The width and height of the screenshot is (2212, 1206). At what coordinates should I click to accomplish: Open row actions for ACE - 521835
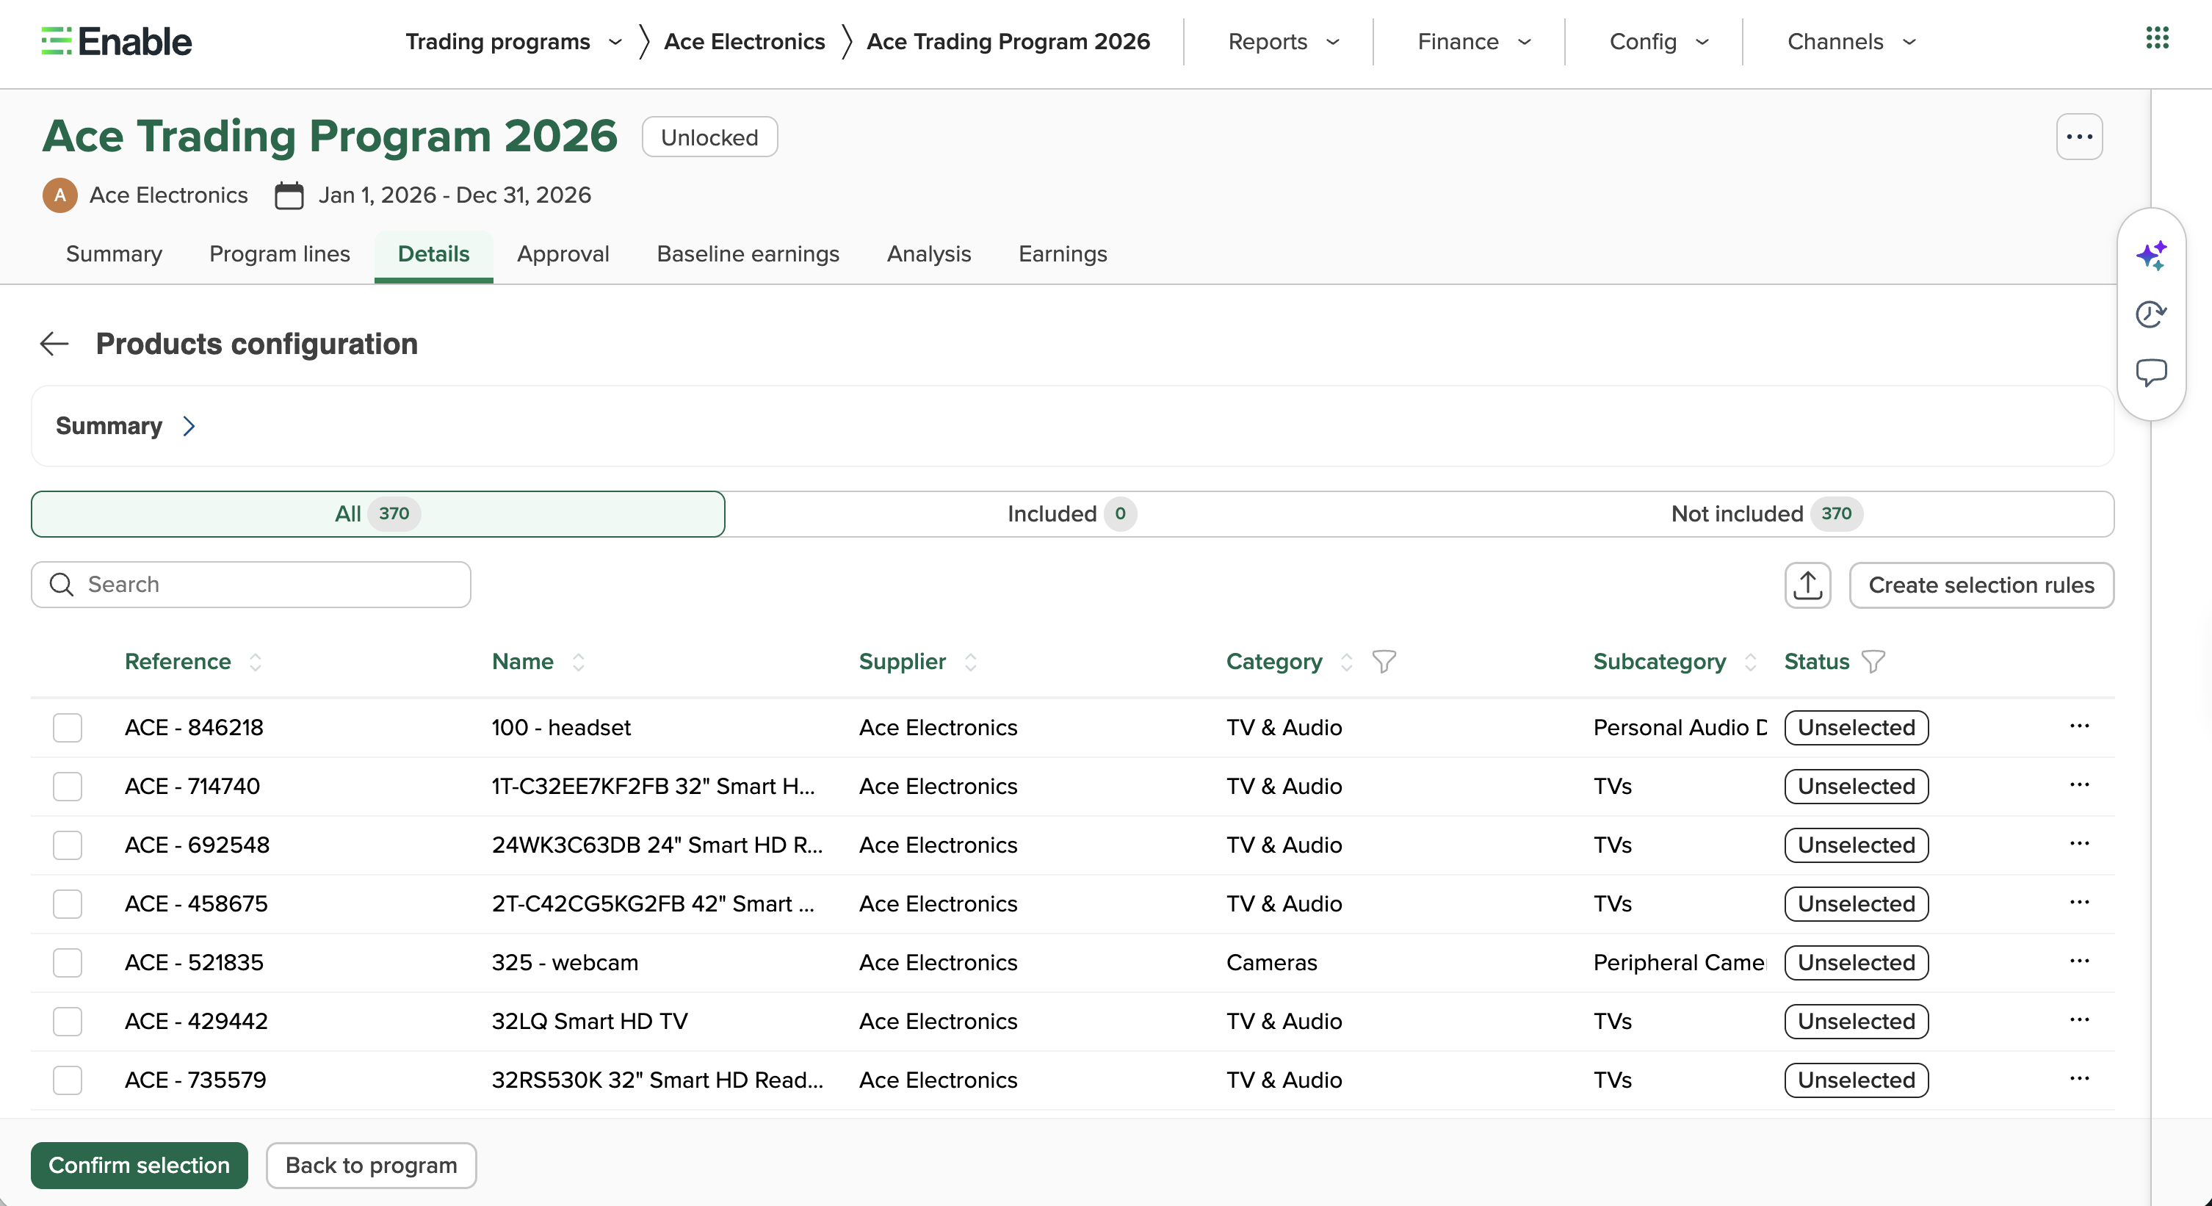click(x=2079, y=961)
